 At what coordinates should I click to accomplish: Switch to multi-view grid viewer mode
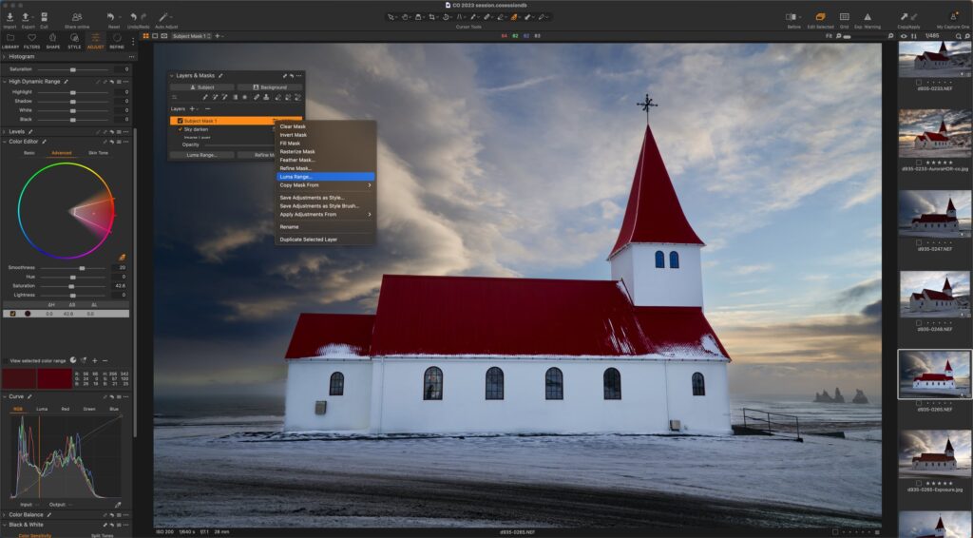click(145, 36)
